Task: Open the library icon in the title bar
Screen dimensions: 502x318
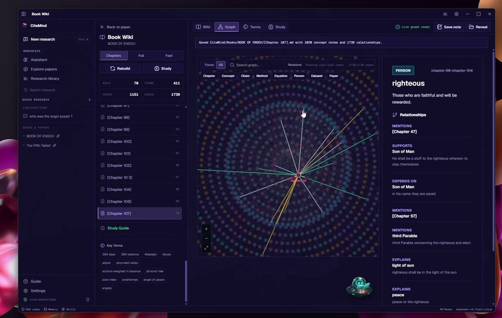Action: coord(445,14)
